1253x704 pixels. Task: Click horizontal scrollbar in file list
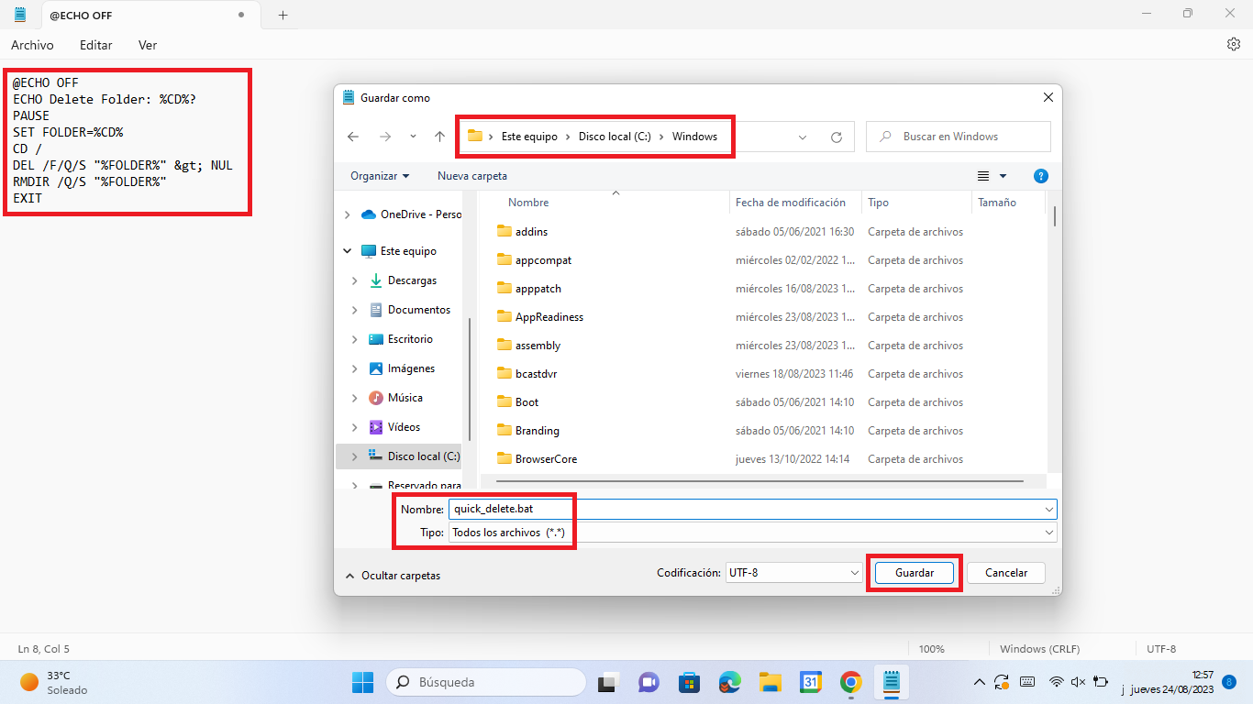click(759, 480)
